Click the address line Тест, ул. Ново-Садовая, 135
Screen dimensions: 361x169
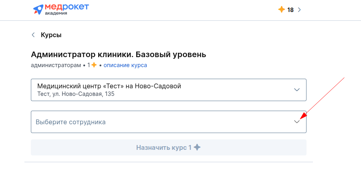click(76, 94)
